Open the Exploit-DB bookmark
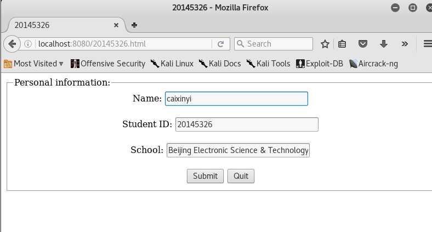Screen dimensions: 432x232 pyautogui.click(x=320, y=64)
